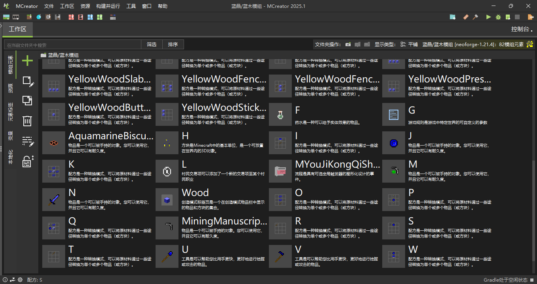Image resolution: width=537 pixels, height=284 pixels.
Task: Open the 资源 menu
Action: coord(85,6)
